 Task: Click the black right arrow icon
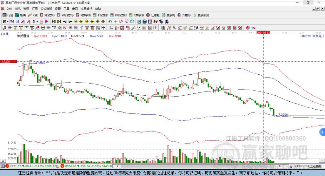70,22
